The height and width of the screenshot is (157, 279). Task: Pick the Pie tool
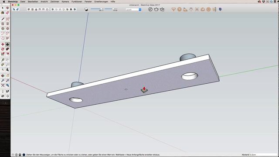(7, 38)
